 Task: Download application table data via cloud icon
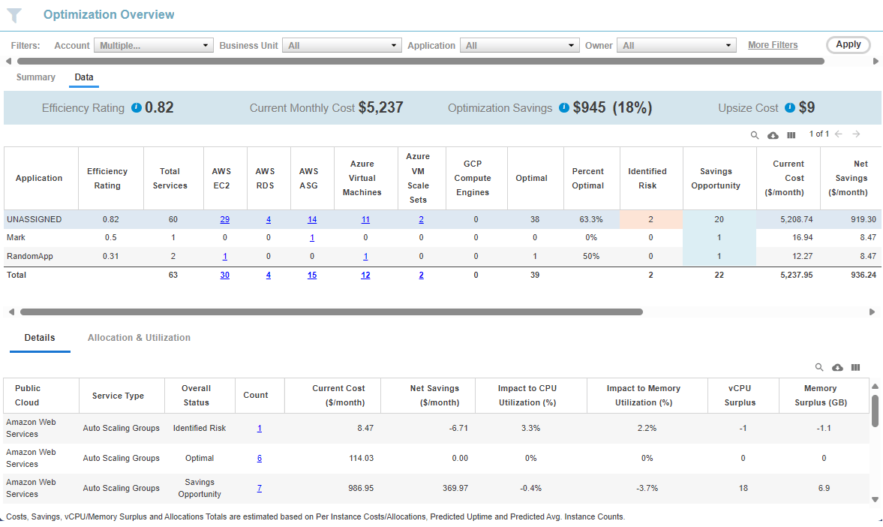point(773,135)
